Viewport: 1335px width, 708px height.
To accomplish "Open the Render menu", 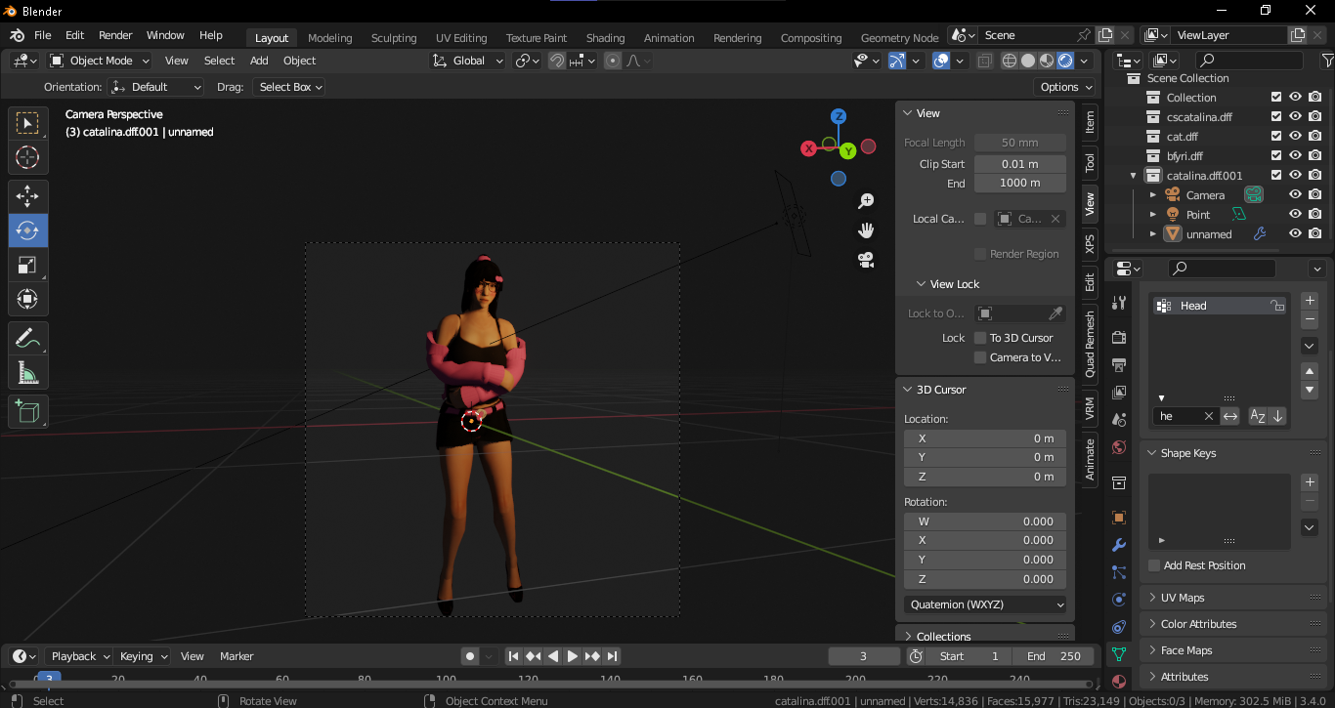I will (x=115, y=35).
